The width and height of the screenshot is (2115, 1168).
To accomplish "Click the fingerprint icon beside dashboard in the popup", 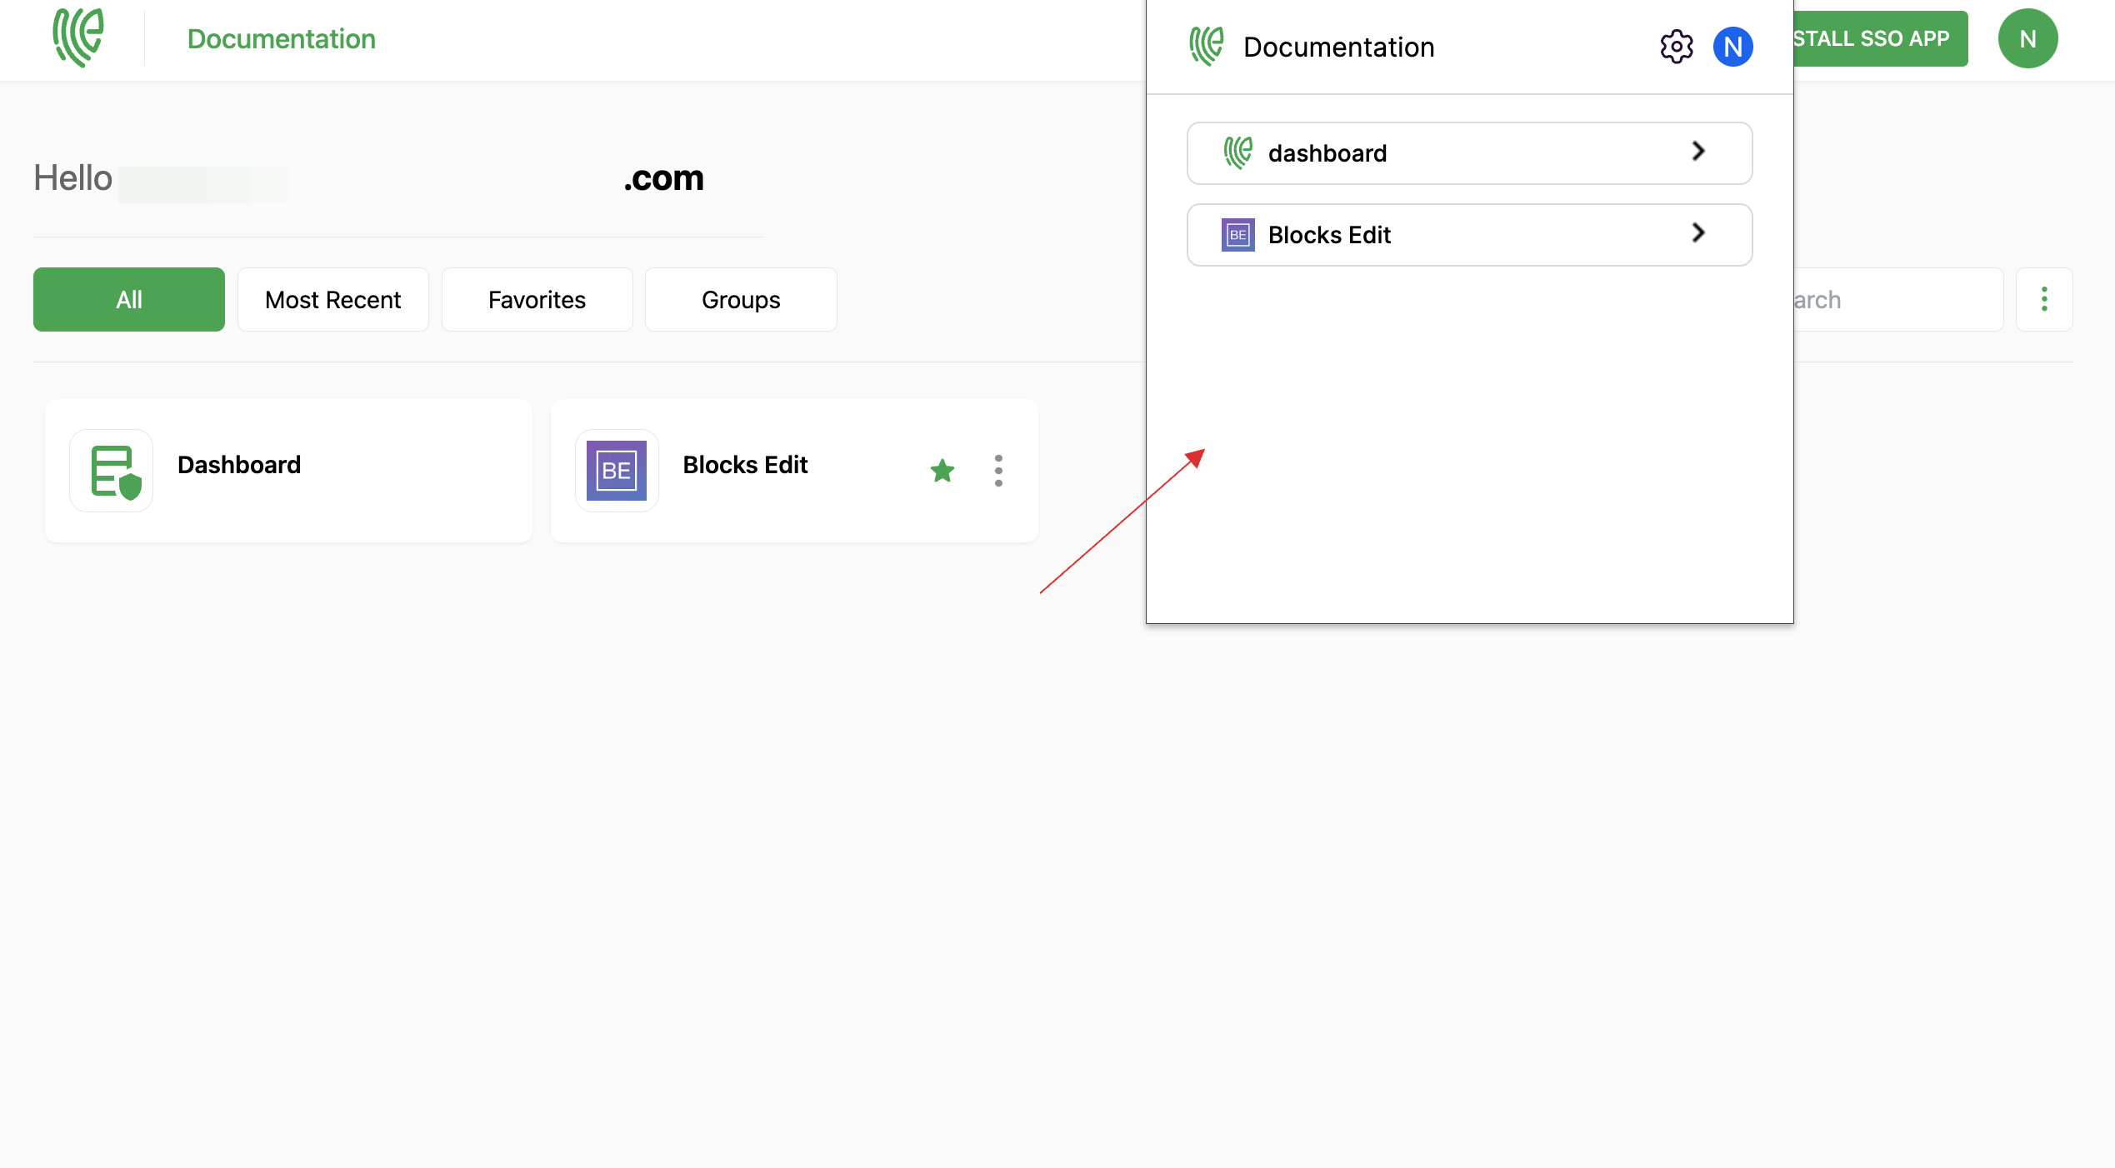I will (1237, 153).
